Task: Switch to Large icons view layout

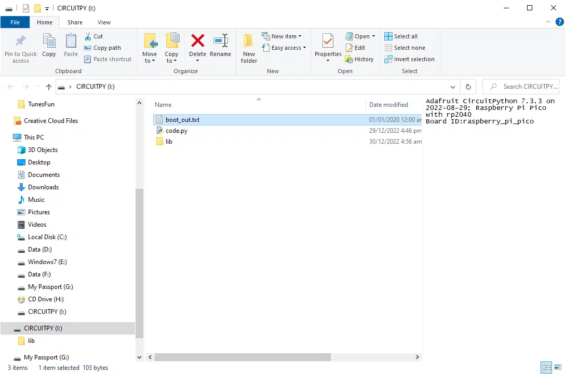Action: (x=558, y=367)
